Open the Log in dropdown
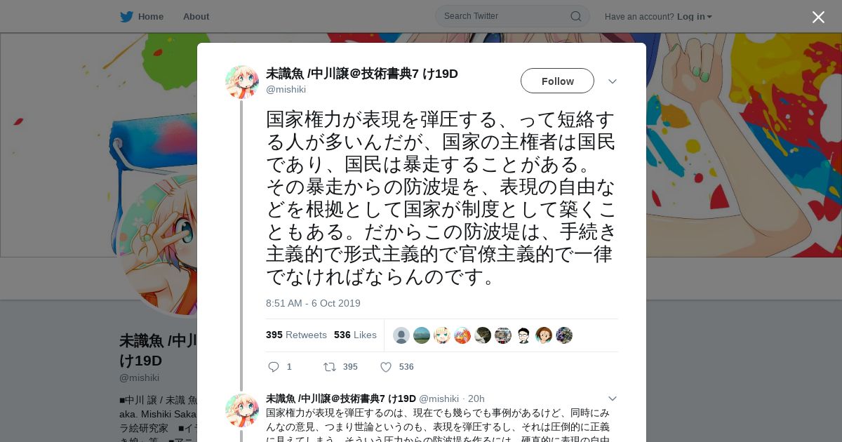 pyautogui.click(x=694, y=17)
